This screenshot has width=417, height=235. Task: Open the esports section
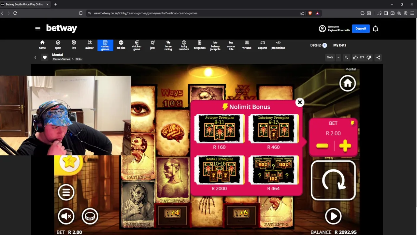(x=263, y=45)
